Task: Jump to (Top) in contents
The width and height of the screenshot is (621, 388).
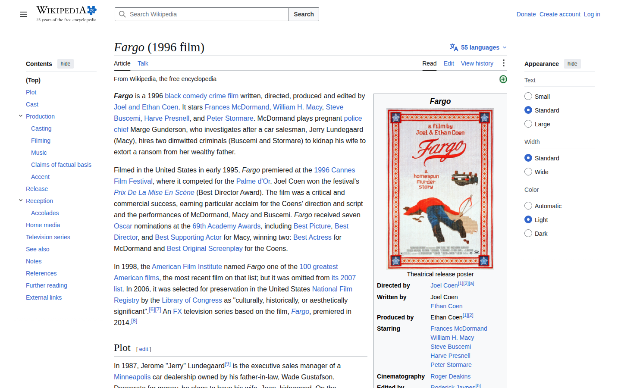Action: (33, 80)
